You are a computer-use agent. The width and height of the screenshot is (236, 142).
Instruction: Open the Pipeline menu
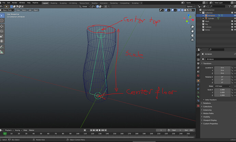tap(35, 3)
